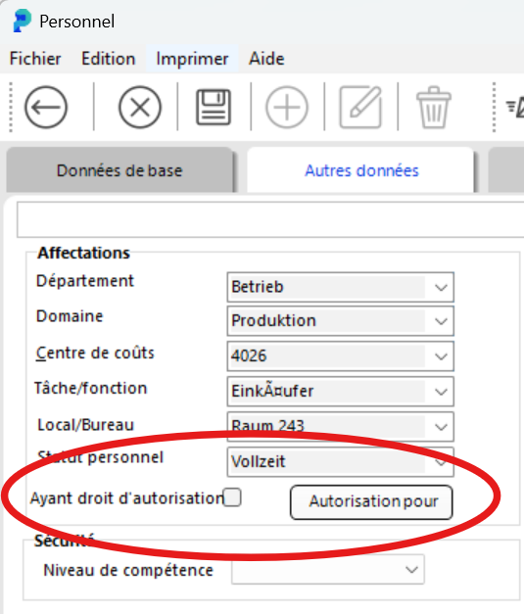This screenshot has height=614, width=524.
Task: Click the partially visible filter icon
Action: (514, 107)
